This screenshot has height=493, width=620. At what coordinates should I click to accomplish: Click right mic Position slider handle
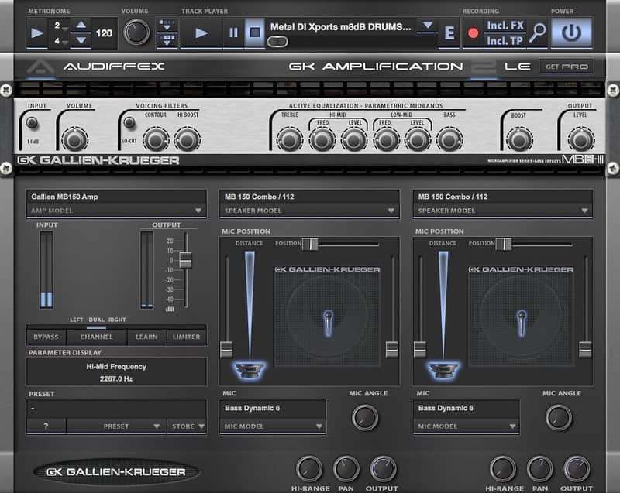[x=504, y=244]
